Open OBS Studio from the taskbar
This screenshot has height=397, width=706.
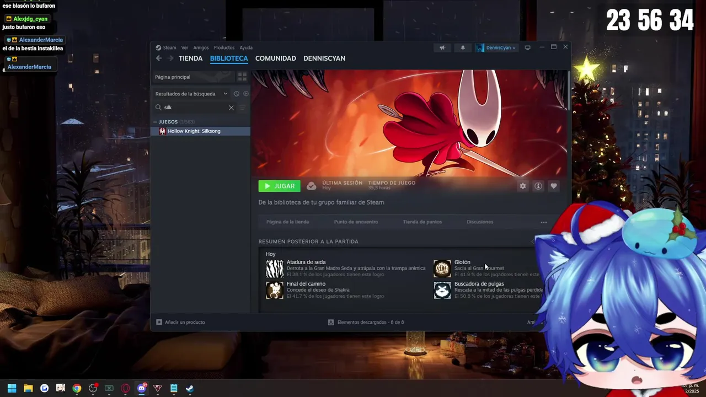[x=93, y=388]
